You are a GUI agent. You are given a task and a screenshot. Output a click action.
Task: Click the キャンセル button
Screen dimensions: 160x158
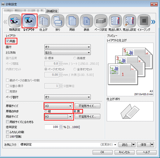click(124, 152)
